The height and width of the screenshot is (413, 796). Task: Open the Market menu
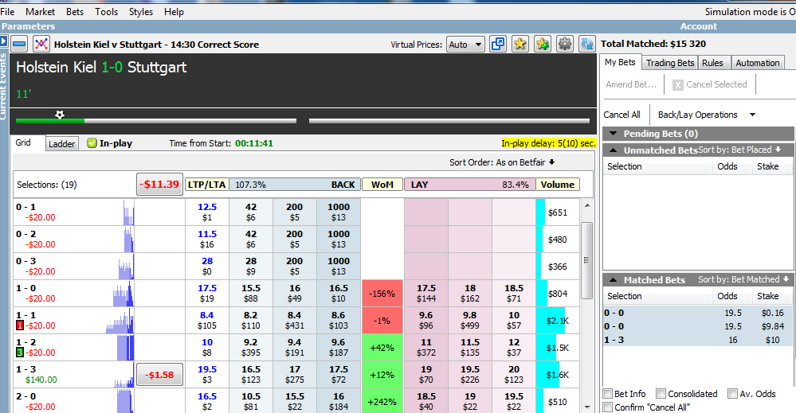(40, 12)
